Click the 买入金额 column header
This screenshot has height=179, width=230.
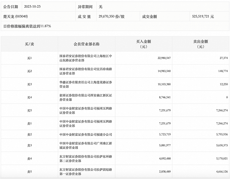coord(144,44)
